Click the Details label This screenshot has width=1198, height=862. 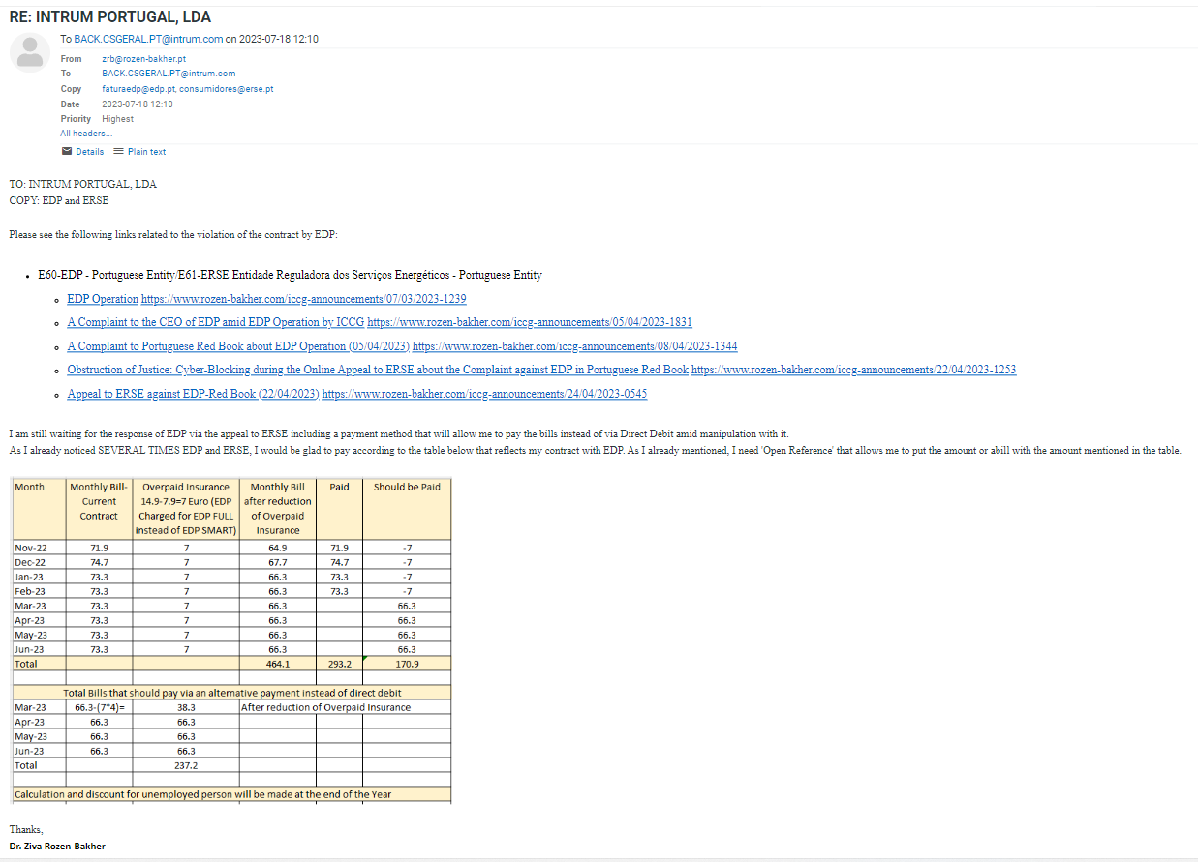(x=89, y=152)
